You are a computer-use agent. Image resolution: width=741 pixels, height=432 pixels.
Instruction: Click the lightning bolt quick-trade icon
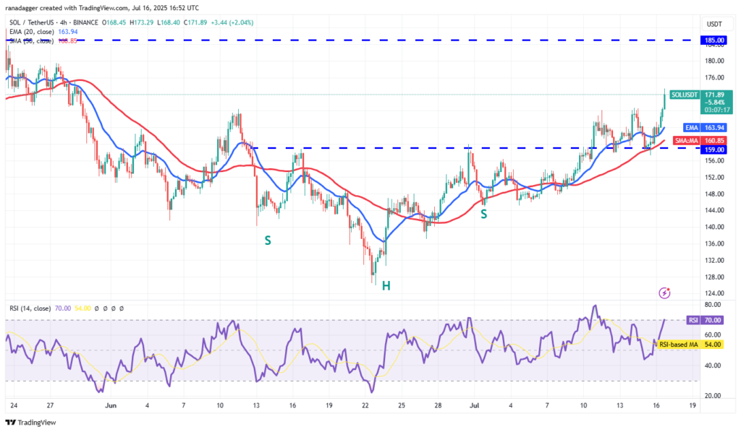(x=663, y=293)
